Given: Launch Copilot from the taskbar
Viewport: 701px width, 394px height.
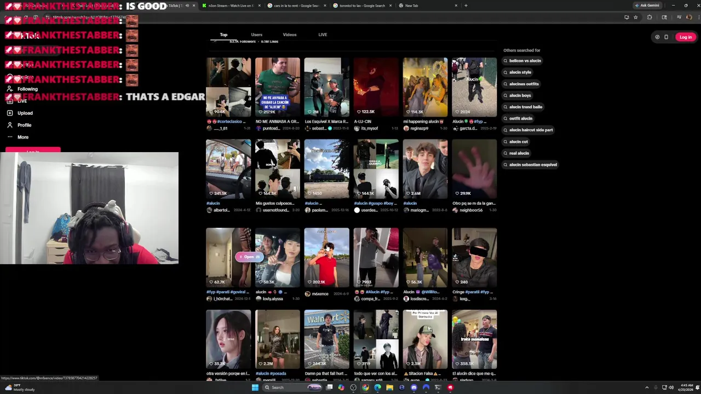Looking at the screenshot, I should pos(341,387).
